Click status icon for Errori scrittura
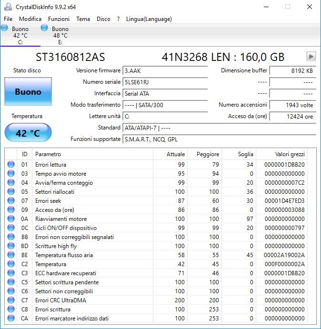 [11, 309]
